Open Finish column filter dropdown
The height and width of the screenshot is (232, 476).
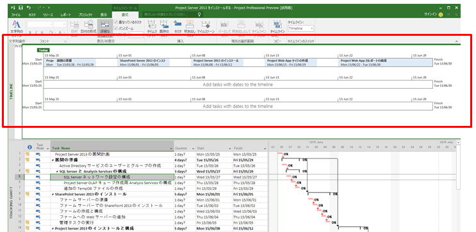[x=265, y=148]
